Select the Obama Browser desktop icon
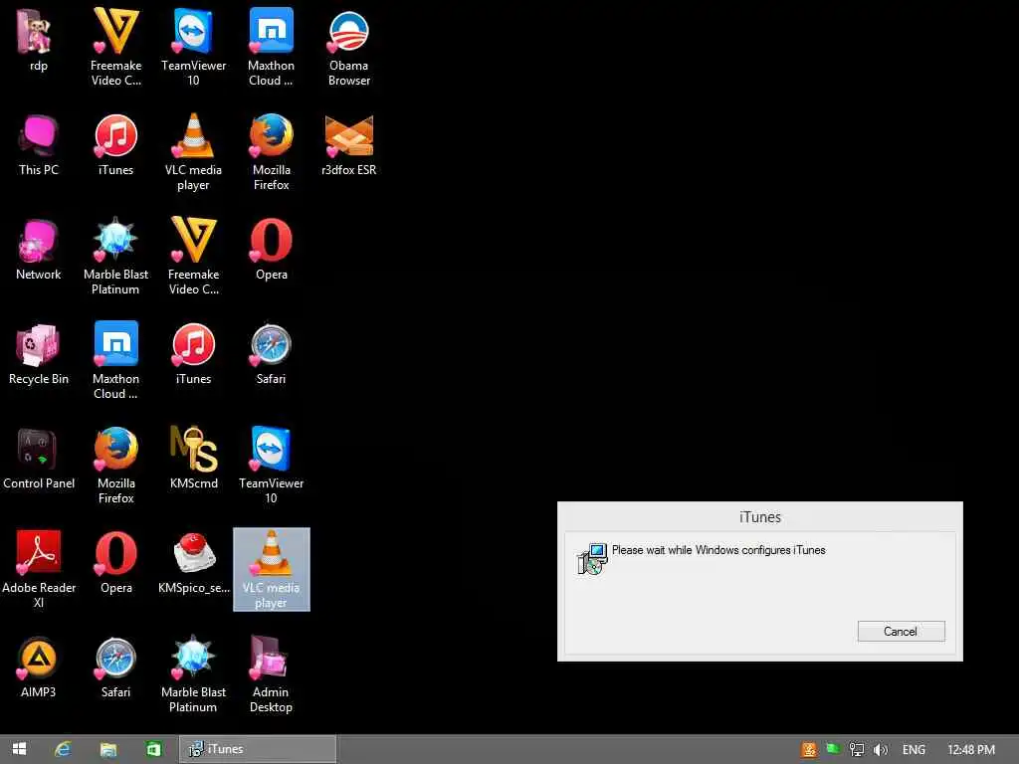 click(349, 47)
